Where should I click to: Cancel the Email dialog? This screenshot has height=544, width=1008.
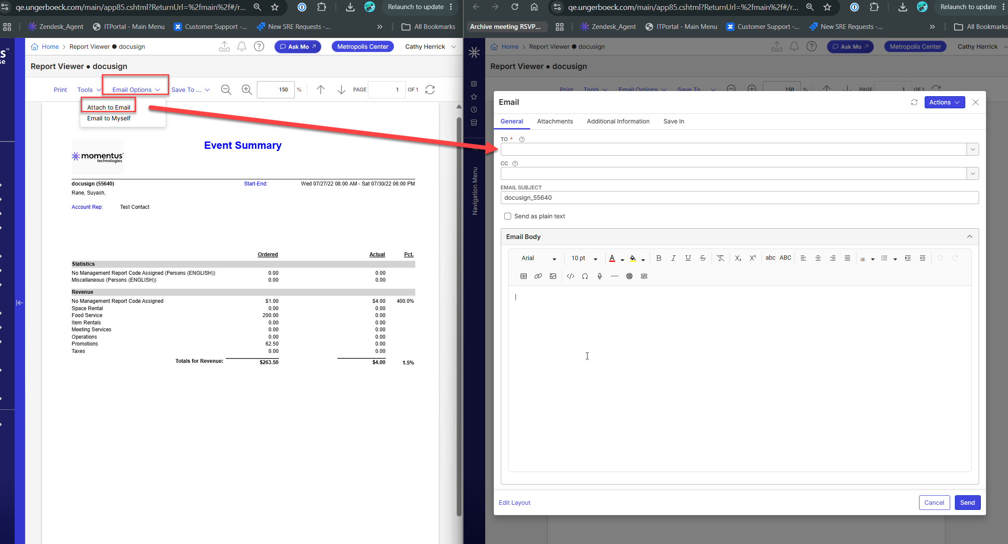coord(935,503)
